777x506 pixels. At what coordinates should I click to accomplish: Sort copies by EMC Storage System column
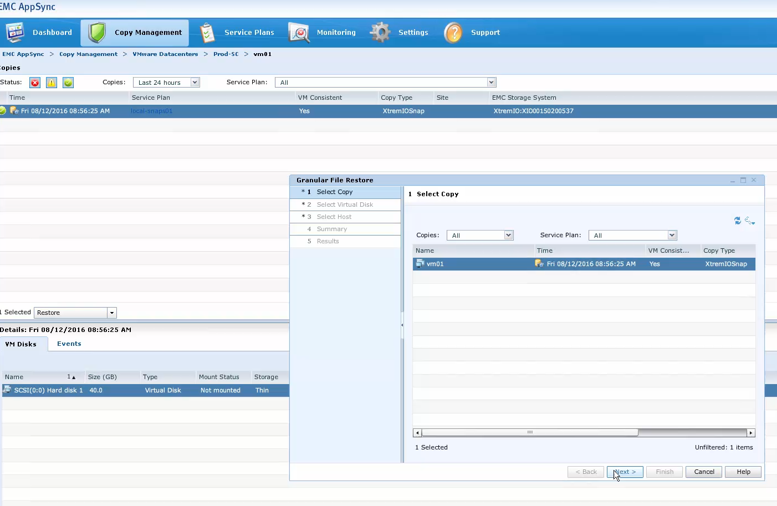click(x=633, y=98)
